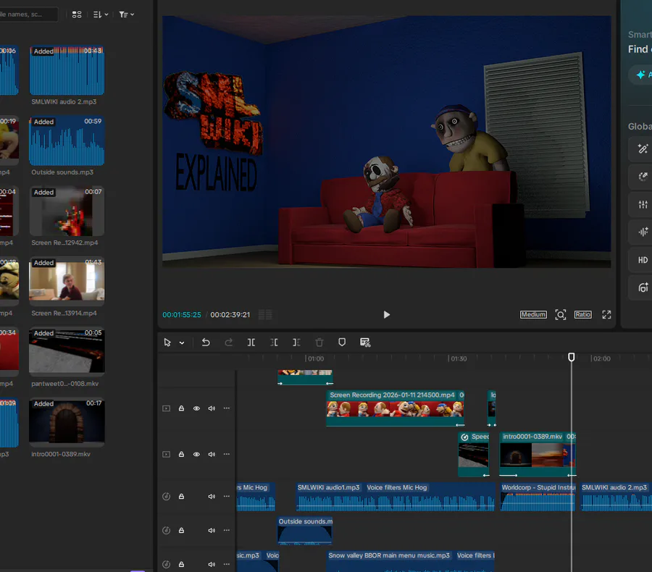Redo the last undone edit

228,342
